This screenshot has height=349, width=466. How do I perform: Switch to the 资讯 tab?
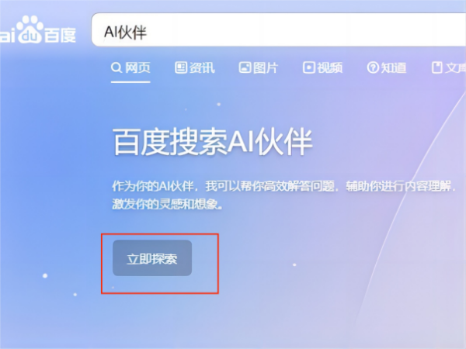tap(202, 68)
